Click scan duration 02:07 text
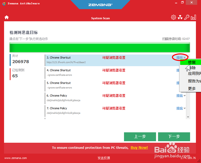201x163 pixels. (x=186, y=39)
